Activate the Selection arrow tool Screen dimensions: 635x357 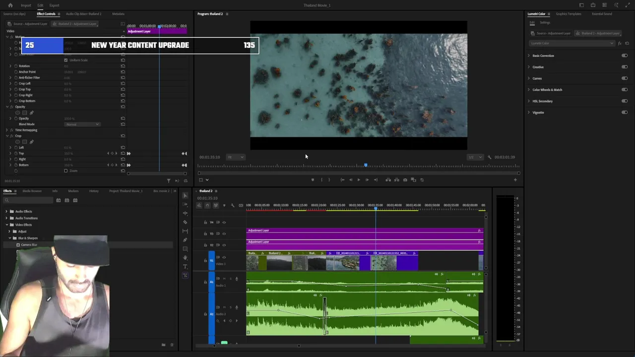(185, 195)
